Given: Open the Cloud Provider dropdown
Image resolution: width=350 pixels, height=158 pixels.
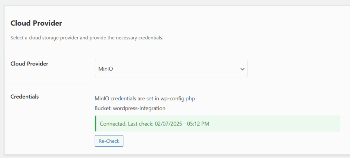Looking at the screenshot, I should click(171, 69).
